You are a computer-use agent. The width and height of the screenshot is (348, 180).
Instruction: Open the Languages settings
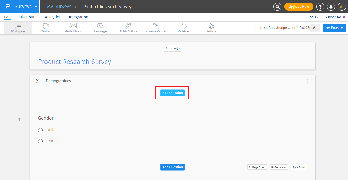pyautogui.click(x=101, y=27)
